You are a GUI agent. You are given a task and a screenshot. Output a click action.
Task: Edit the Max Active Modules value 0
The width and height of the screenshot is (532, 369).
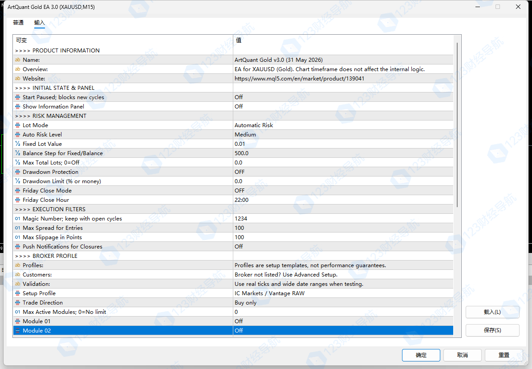point(343,312)
